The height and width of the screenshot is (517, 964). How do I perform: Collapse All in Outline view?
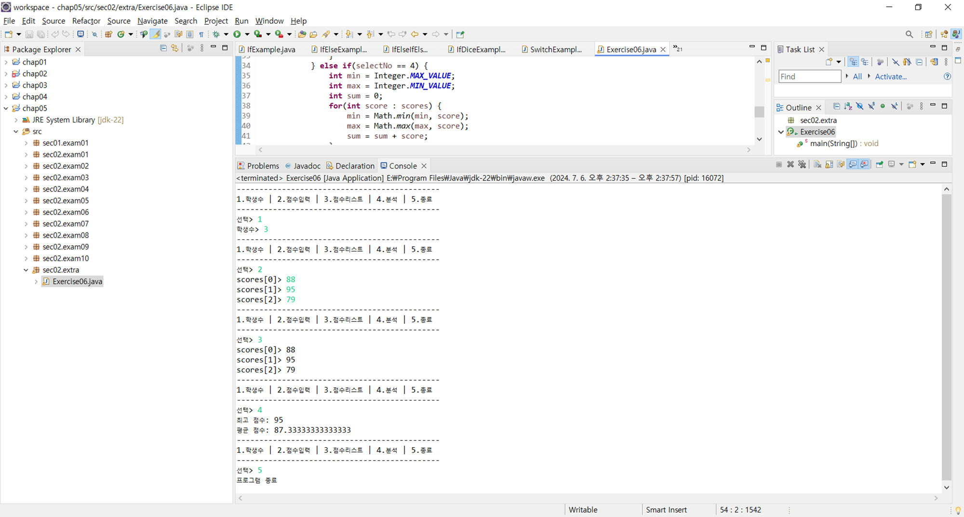pos(837,106)
